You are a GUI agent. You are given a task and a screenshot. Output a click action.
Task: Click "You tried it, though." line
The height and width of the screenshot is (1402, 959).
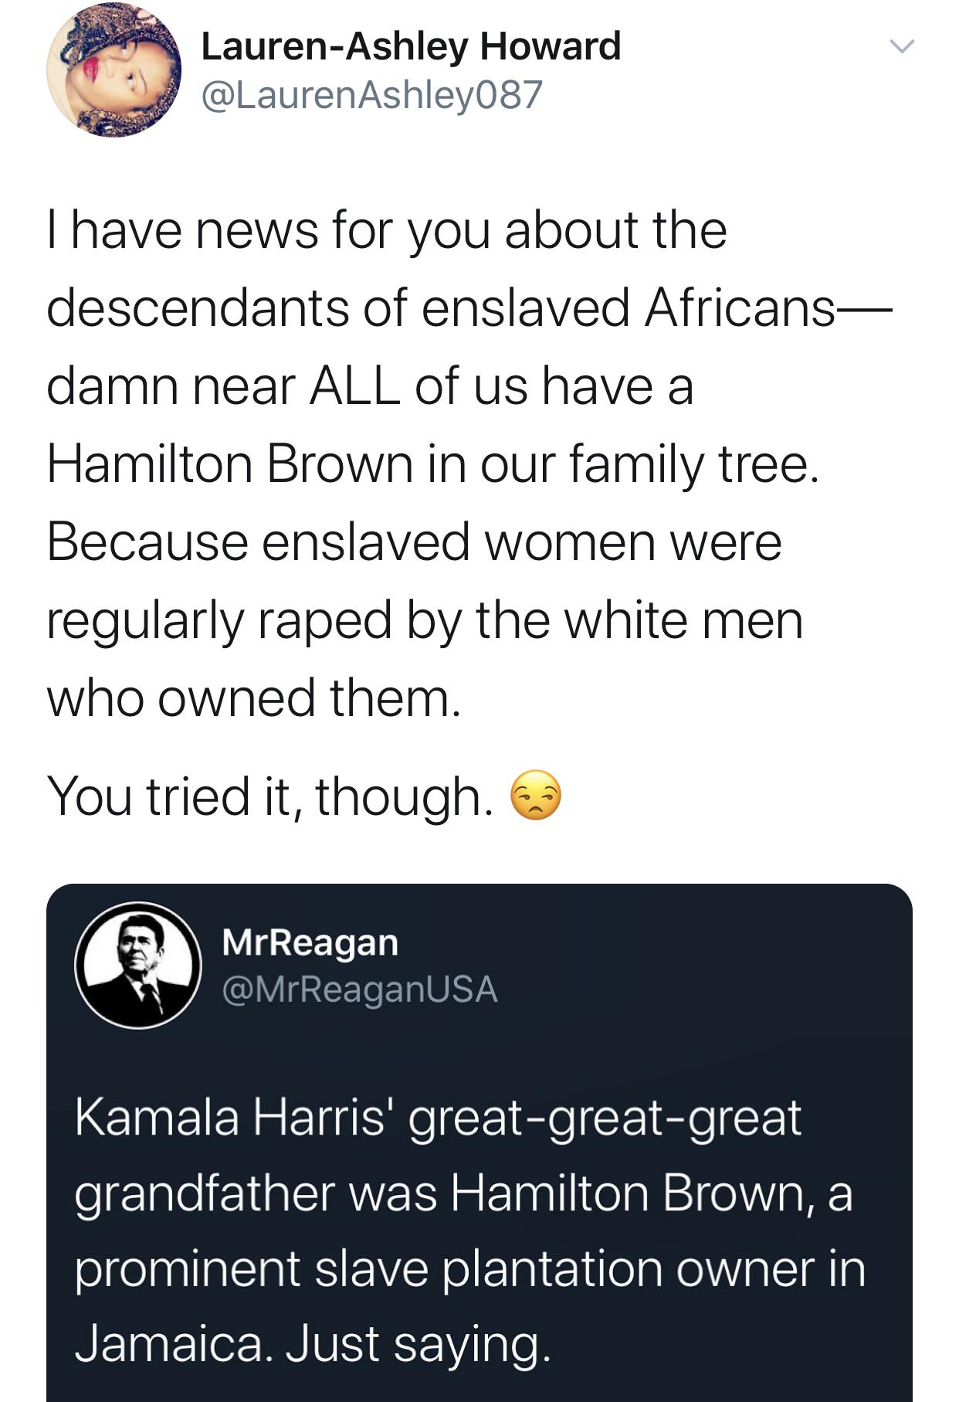[269, 796]
